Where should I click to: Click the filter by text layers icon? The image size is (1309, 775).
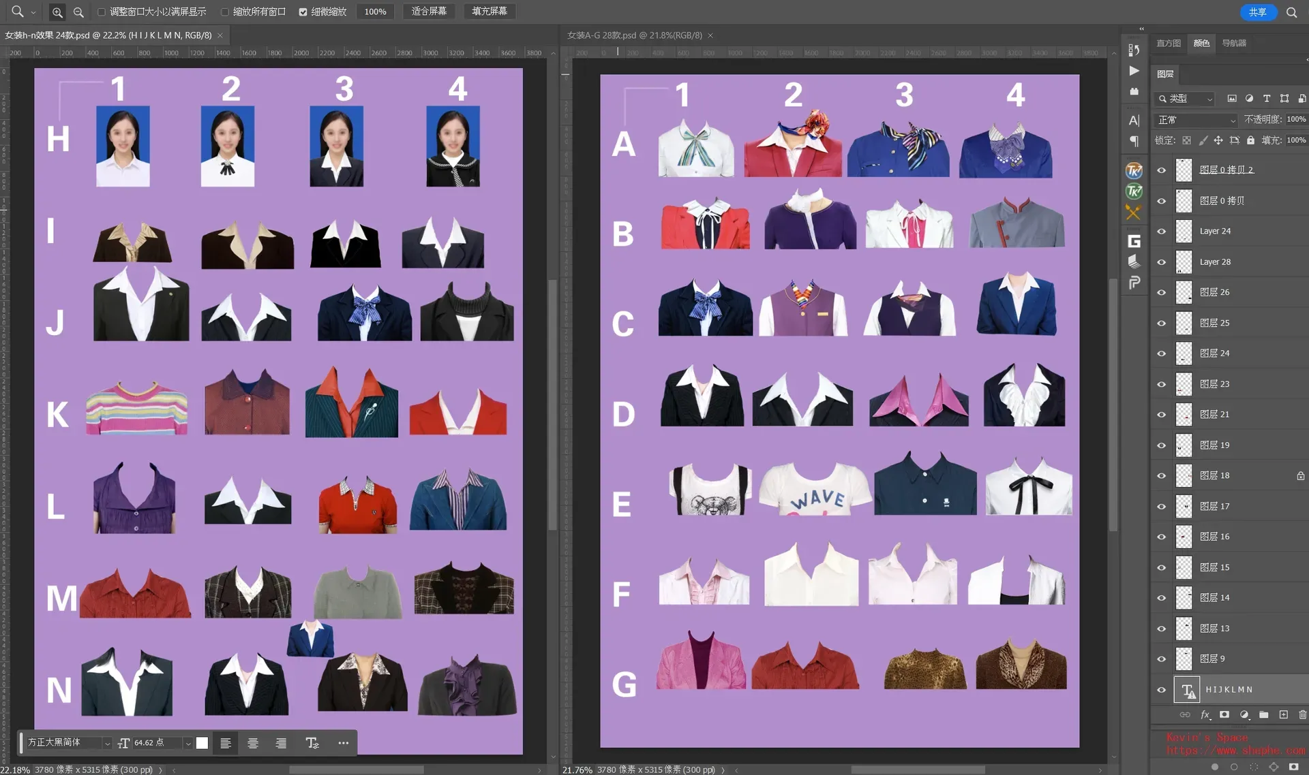pyautogui.click(x=1267, y=99)
